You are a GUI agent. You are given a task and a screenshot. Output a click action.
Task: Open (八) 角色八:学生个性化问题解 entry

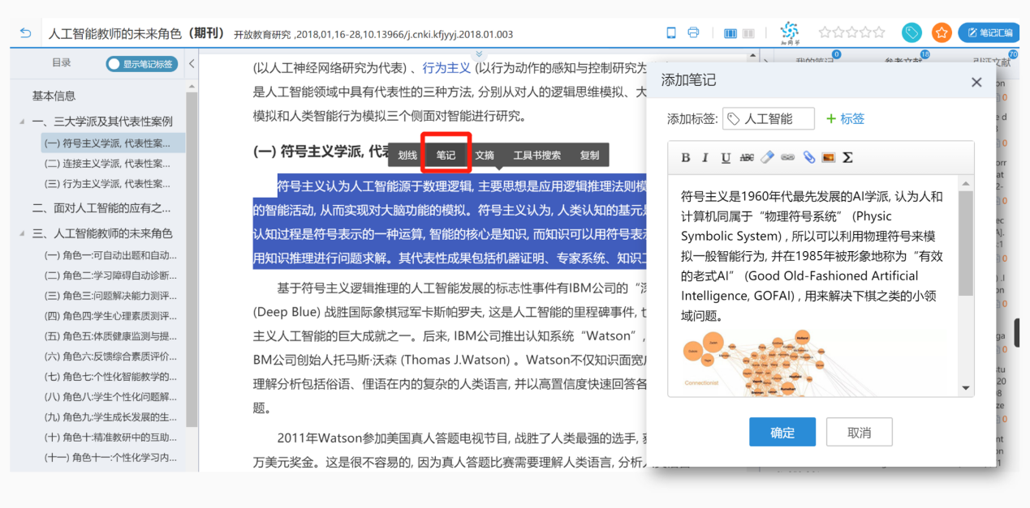110,397
